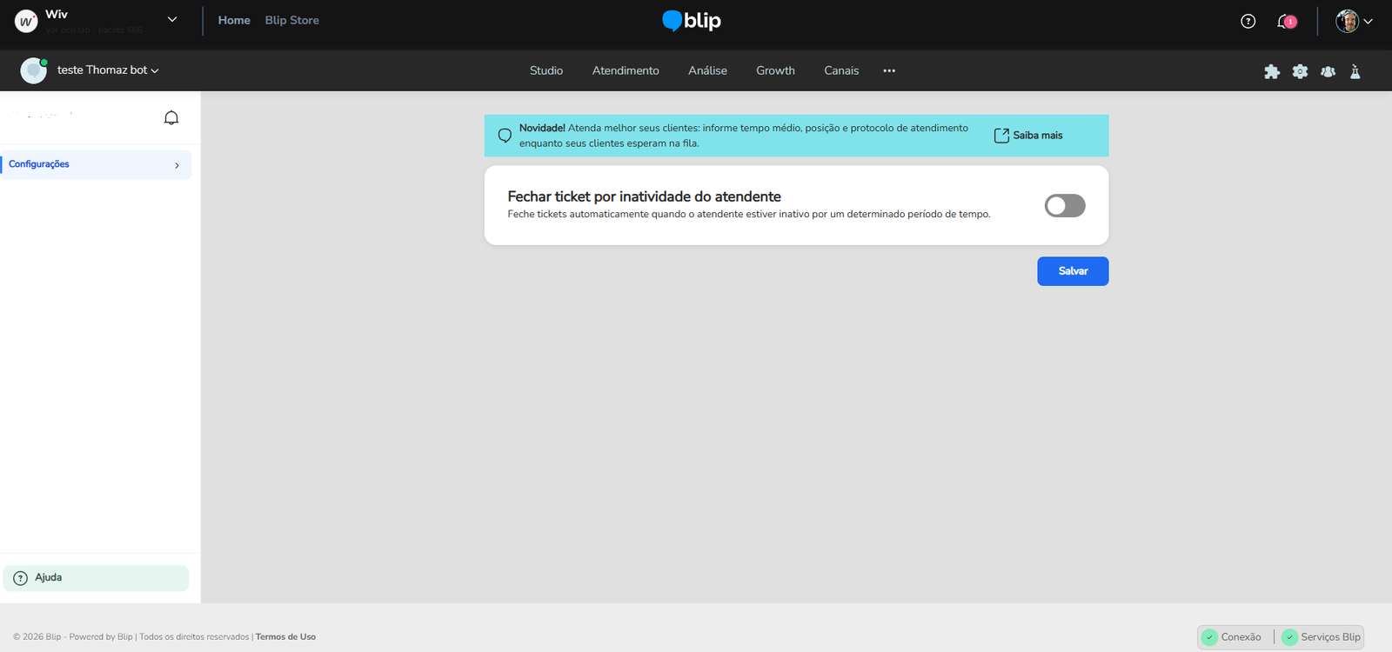
Task: Switch to the Análise tab
Action: click(x=707, y=70)
